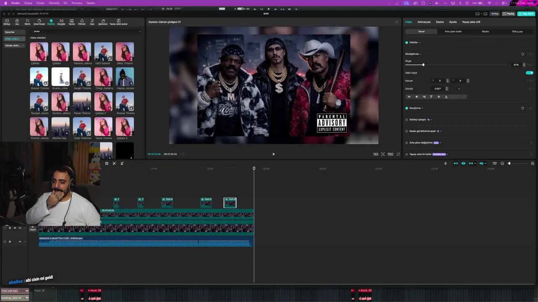
Task: Zoom in the timeline
Action: coord(533,163)
